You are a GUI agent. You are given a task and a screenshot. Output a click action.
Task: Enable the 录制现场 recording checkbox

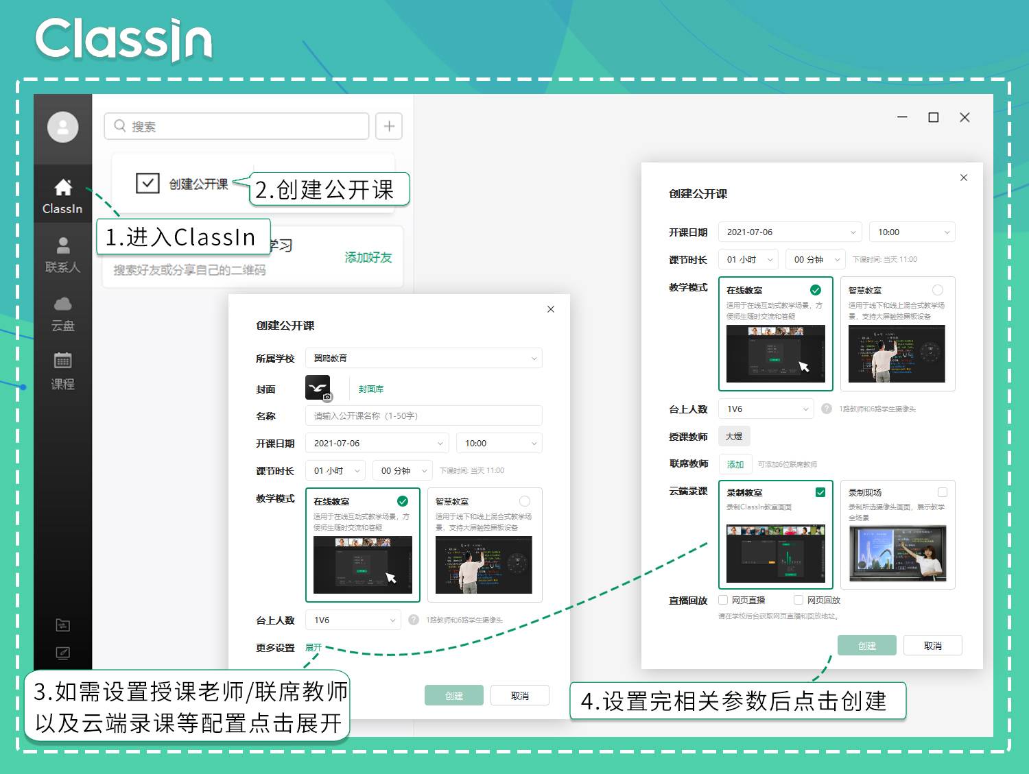click(x=943, y=492)
